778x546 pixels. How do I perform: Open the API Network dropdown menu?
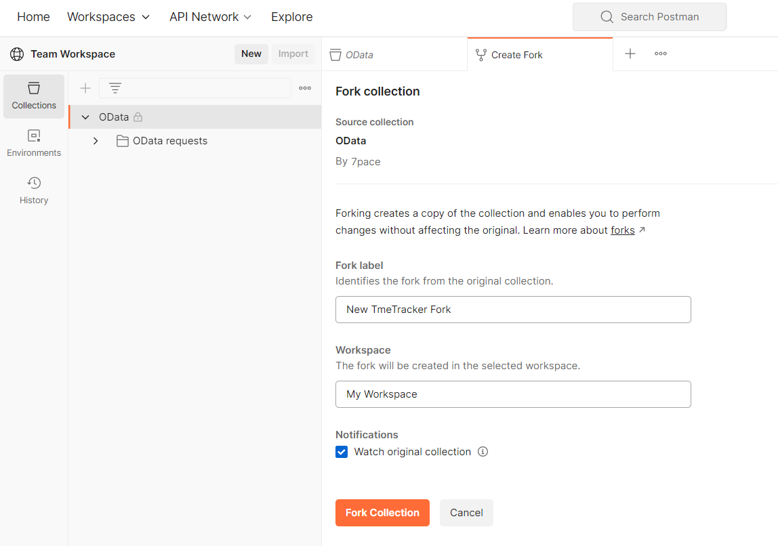coord(210,17)
